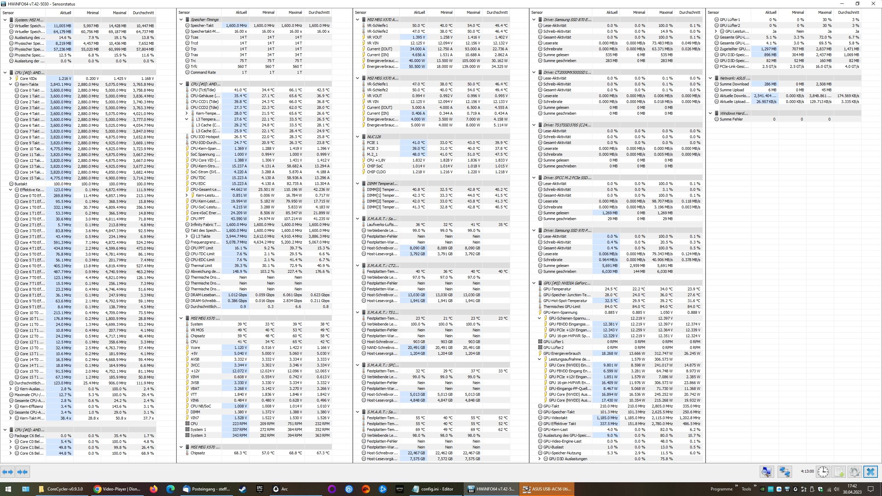Expand the L3 Takte row
Viewport: 882px width, 496px height.
tap(187, 236)
